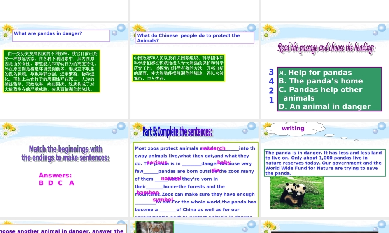Select the 'Read the passage and choose the heading' title
The width and height of the screenshot is (389, 233).
[x=326, y=48]
